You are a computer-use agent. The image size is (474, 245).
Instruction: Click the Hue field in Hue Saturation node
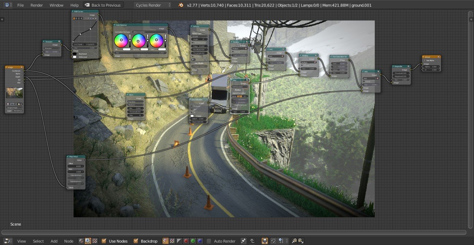pyautogui.click(x=339, y=64)
